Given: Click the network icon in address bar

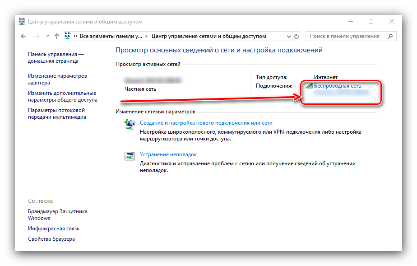Looking at the screenshot, I should 68,36.
